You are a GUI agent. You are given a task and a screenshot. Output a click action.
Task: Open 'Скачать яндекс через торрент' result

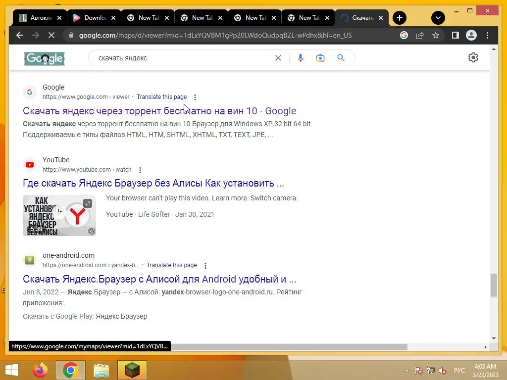159,111
